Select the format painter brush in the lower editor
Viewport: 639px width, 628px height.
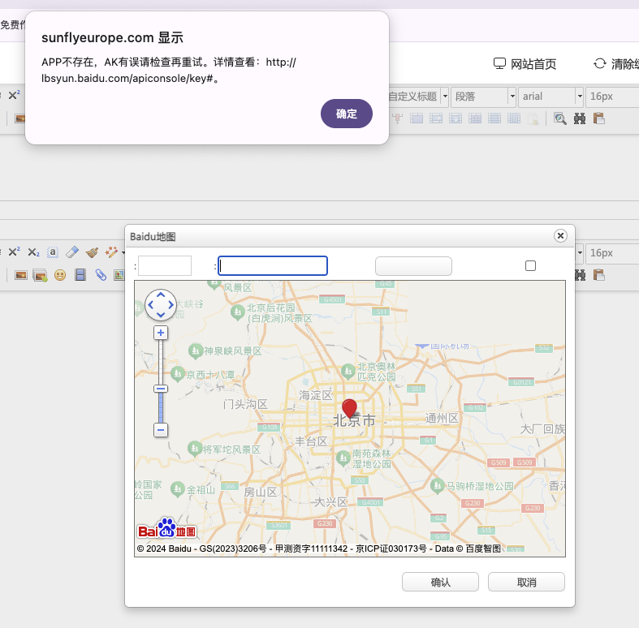tap(92, 252)
